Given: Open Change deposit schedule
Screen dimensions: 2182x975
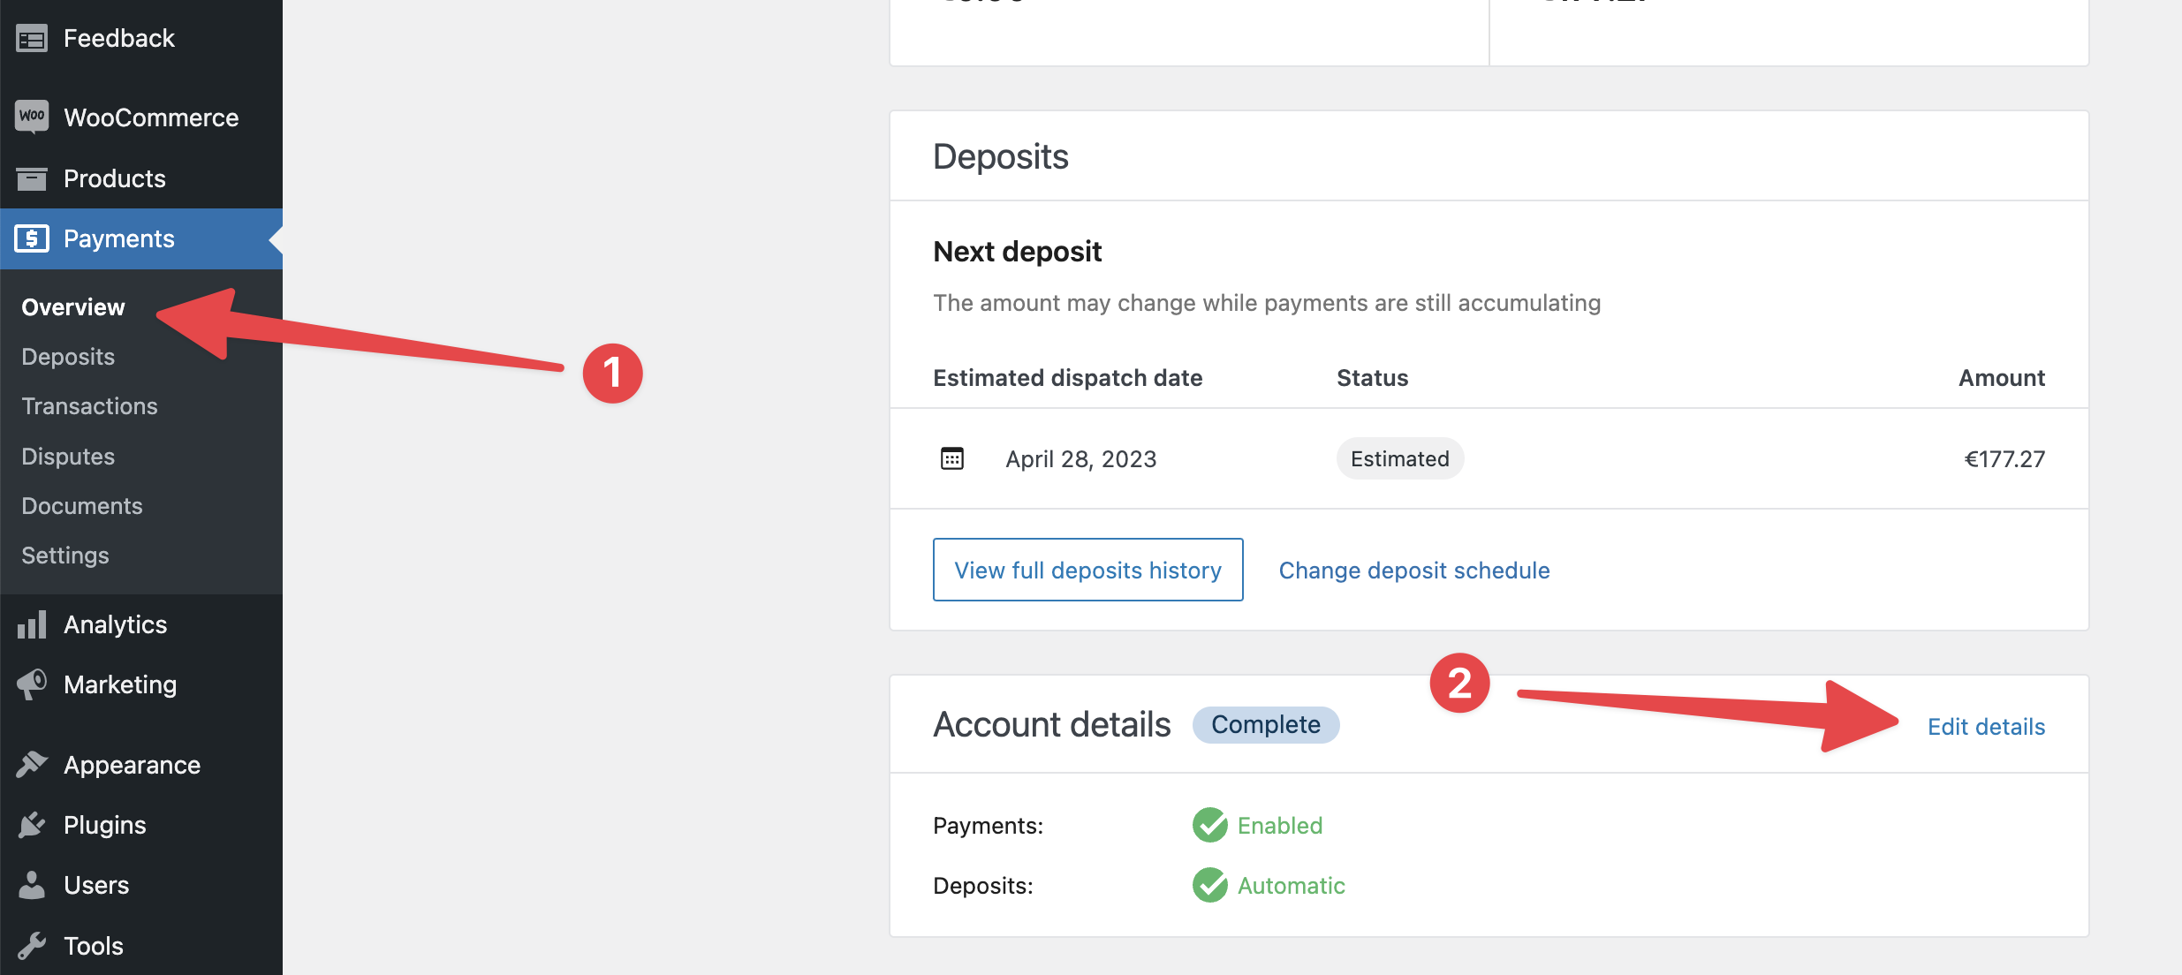Looking at the screenshot, I should click(1413, 570).
